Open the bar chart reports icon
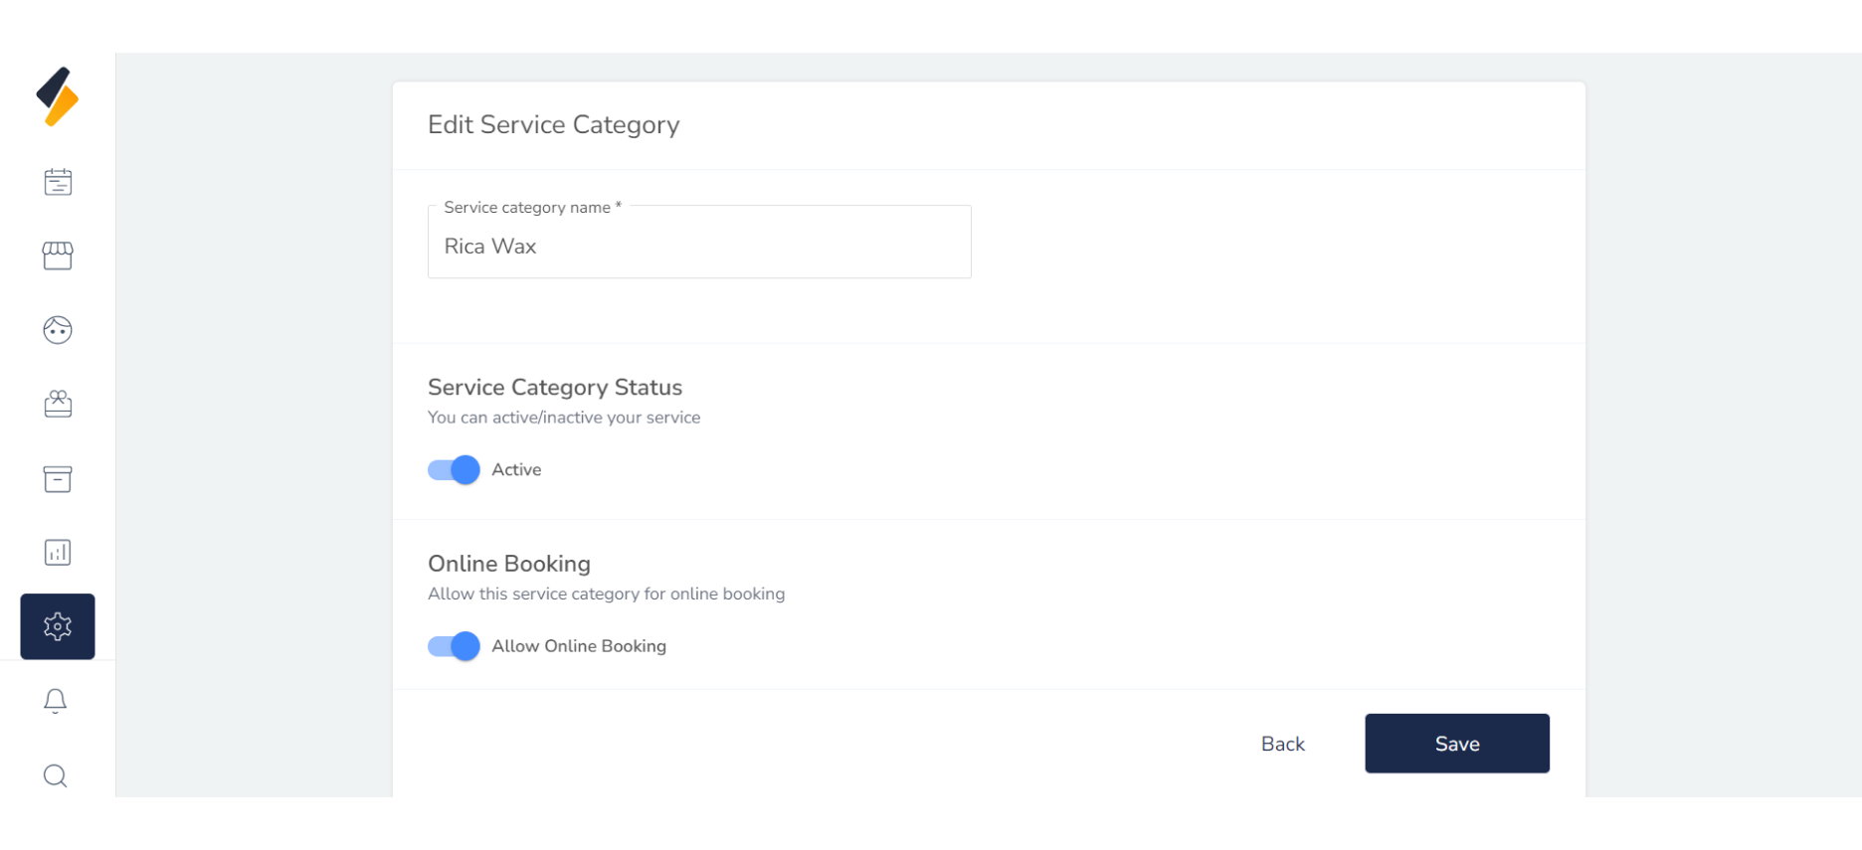Viewport: 1862px width, 850px height. (58, 553)
